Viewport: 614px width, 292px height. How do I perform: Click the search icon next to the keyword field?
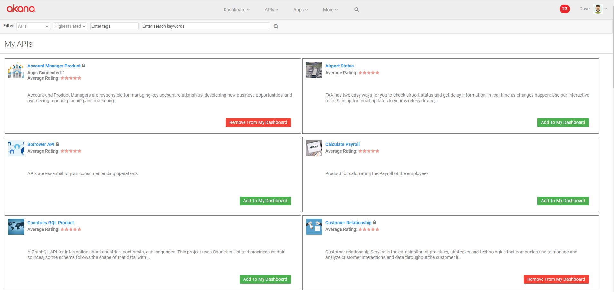point(276,26)
